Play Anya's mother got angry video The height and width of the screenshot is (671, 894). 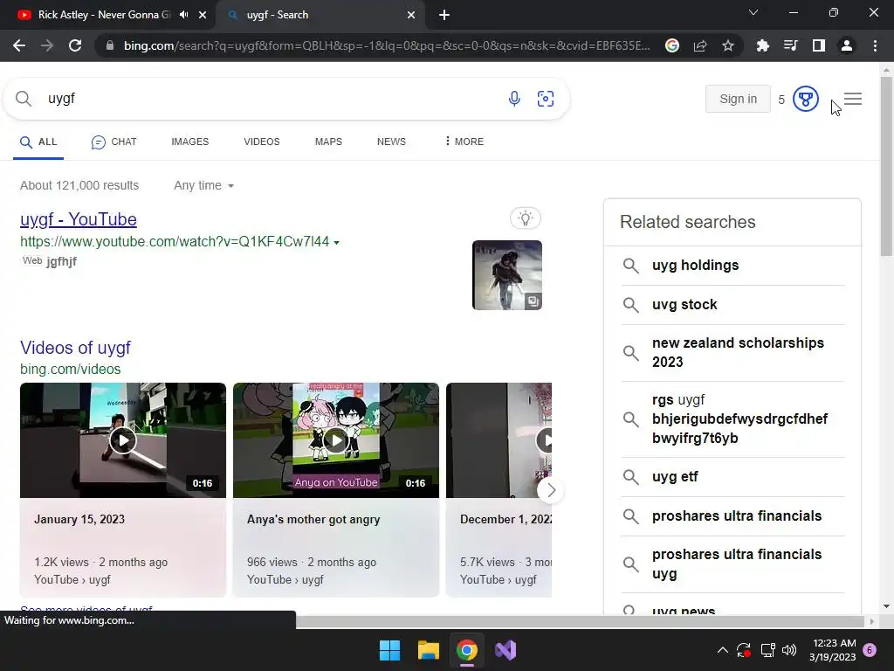click(336, 440)
